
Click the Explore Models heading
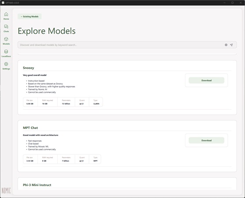tap(47, 31)
